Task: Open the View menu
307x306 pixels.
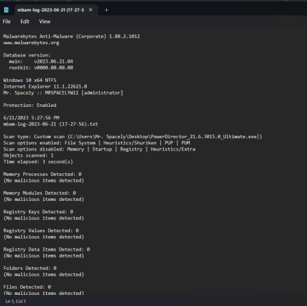Action: click(x=45, y=22)
